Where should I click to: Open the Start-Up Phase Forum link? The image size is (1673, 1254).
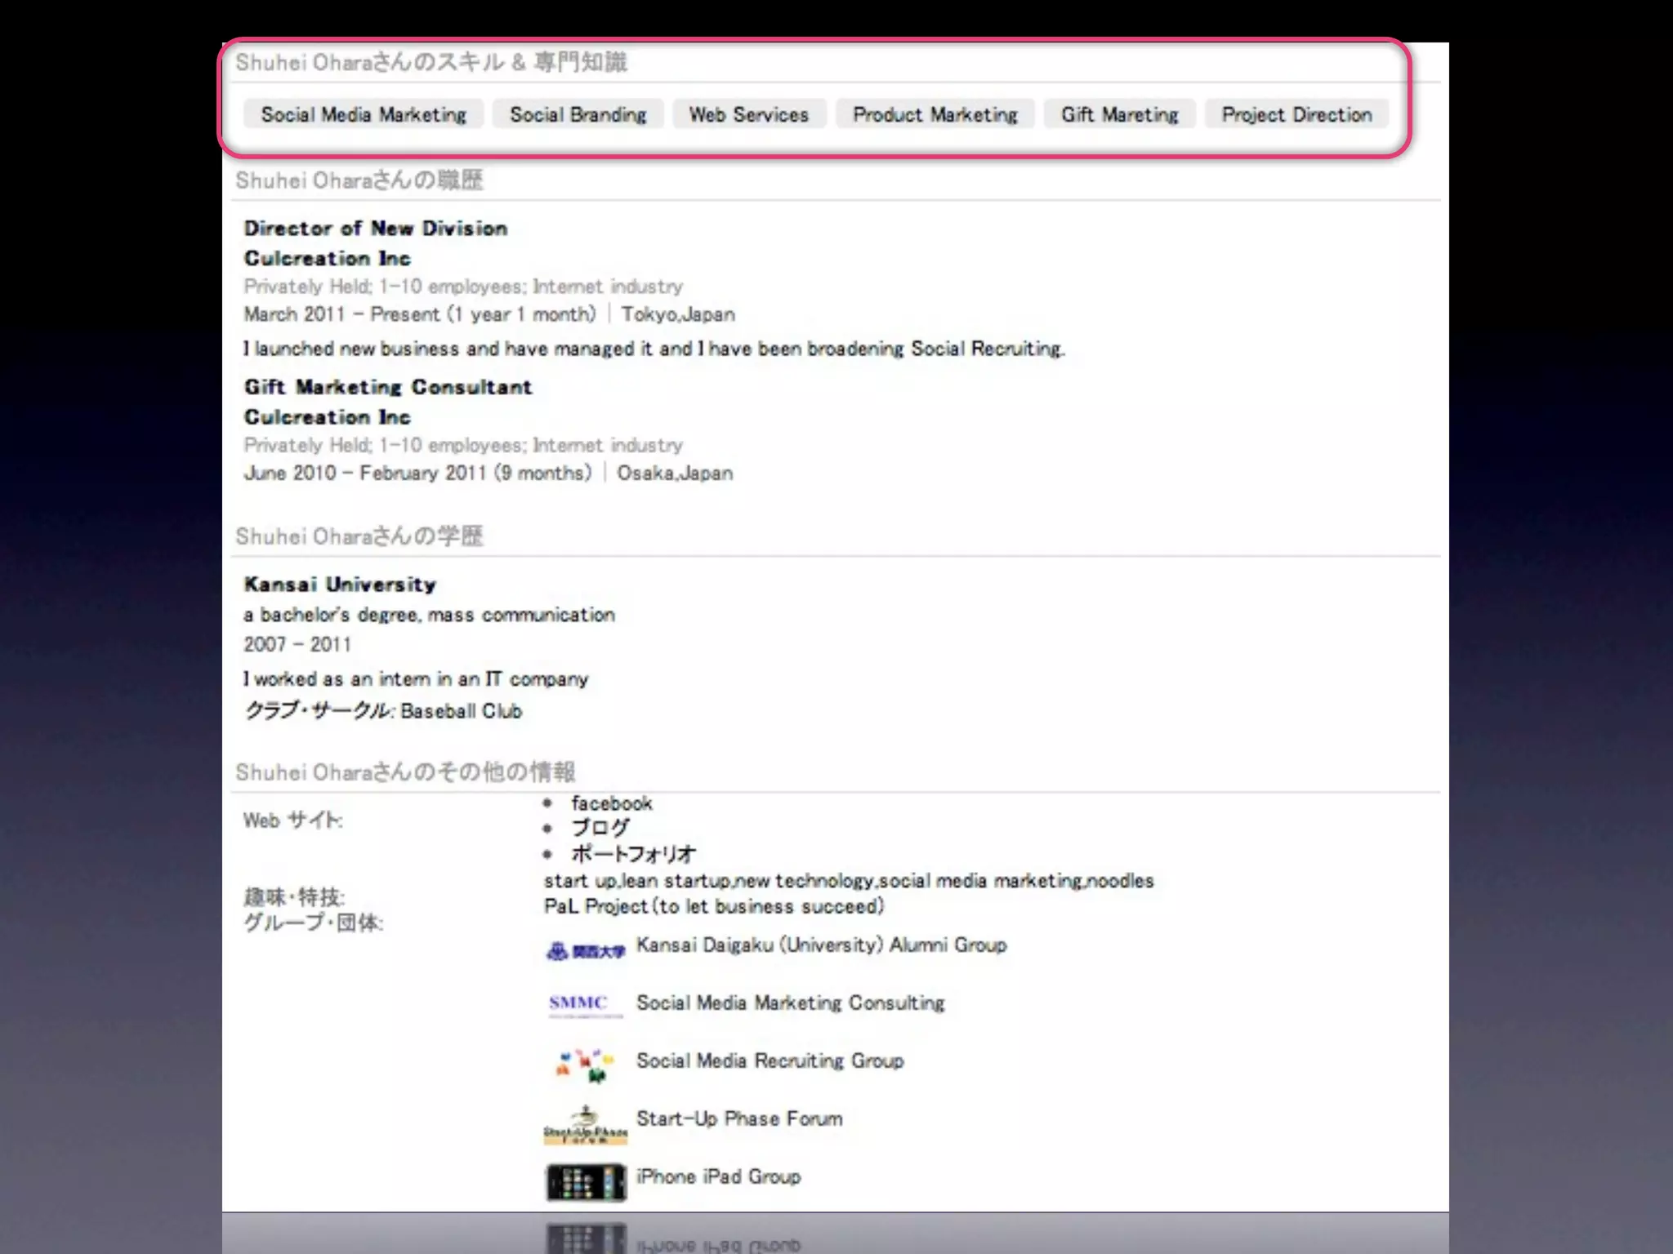(x=739, y=1118)
